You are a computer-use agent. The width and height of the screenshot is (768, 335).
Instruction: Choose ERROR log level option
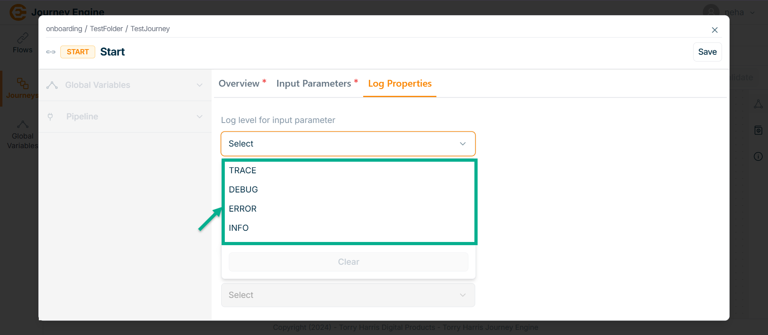coord(243,209)
